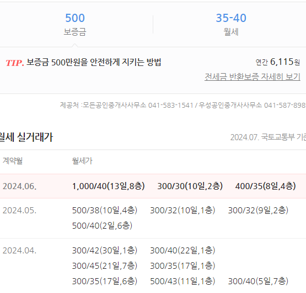Click the 연간 6,115원 amount
Viewport: 306px width, 293px height.
click(x=278, y=62)
